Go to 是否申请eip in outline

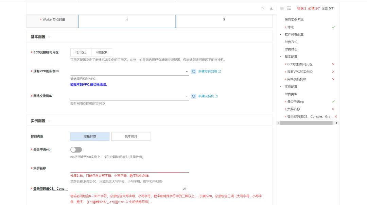tap(296, 101)
